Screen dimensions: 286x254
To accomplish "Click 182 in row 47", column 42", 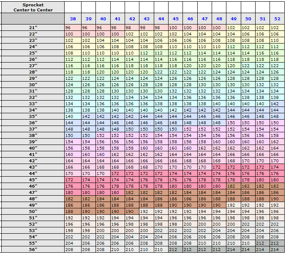I will coord(132,192).
